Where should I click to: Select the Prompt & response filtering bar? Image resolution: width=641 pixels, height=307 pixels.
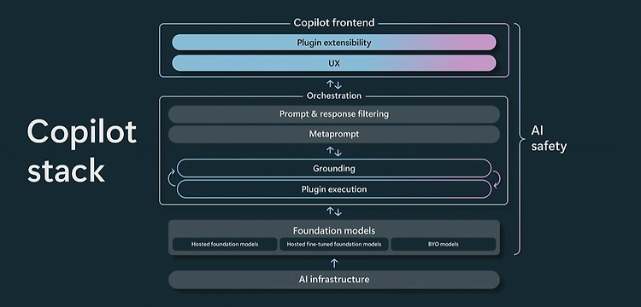(x=333, y=114)
